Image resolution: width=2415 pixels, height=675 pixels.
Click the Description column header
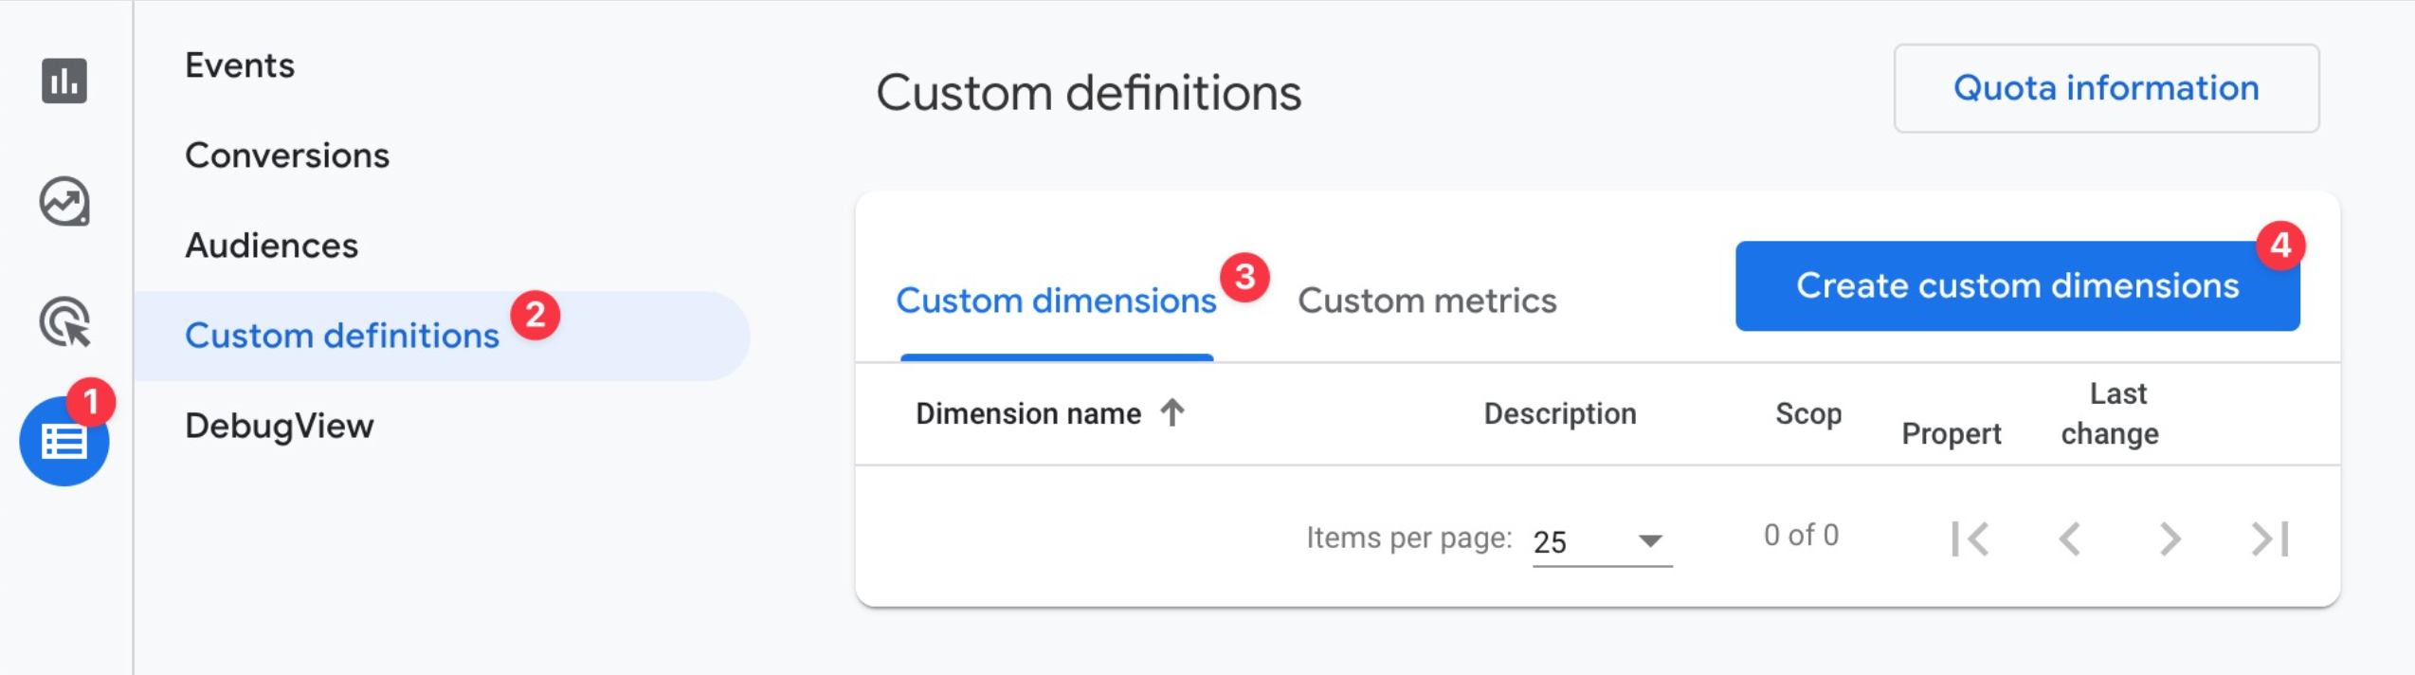click(1560, 413)
